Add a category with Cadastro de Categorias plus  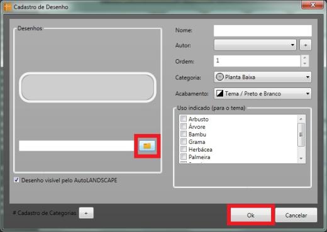(86, 213)
